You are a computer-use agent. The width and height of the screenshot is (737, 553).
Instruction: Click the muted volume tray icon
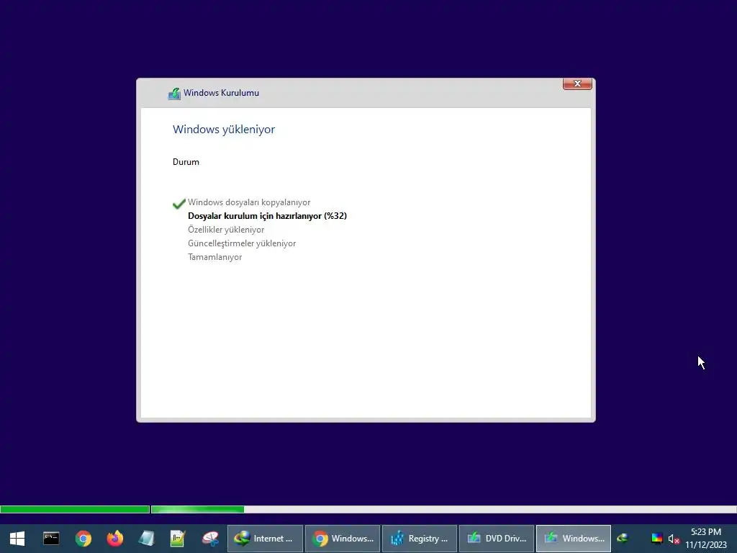click(x=674, y=539)
